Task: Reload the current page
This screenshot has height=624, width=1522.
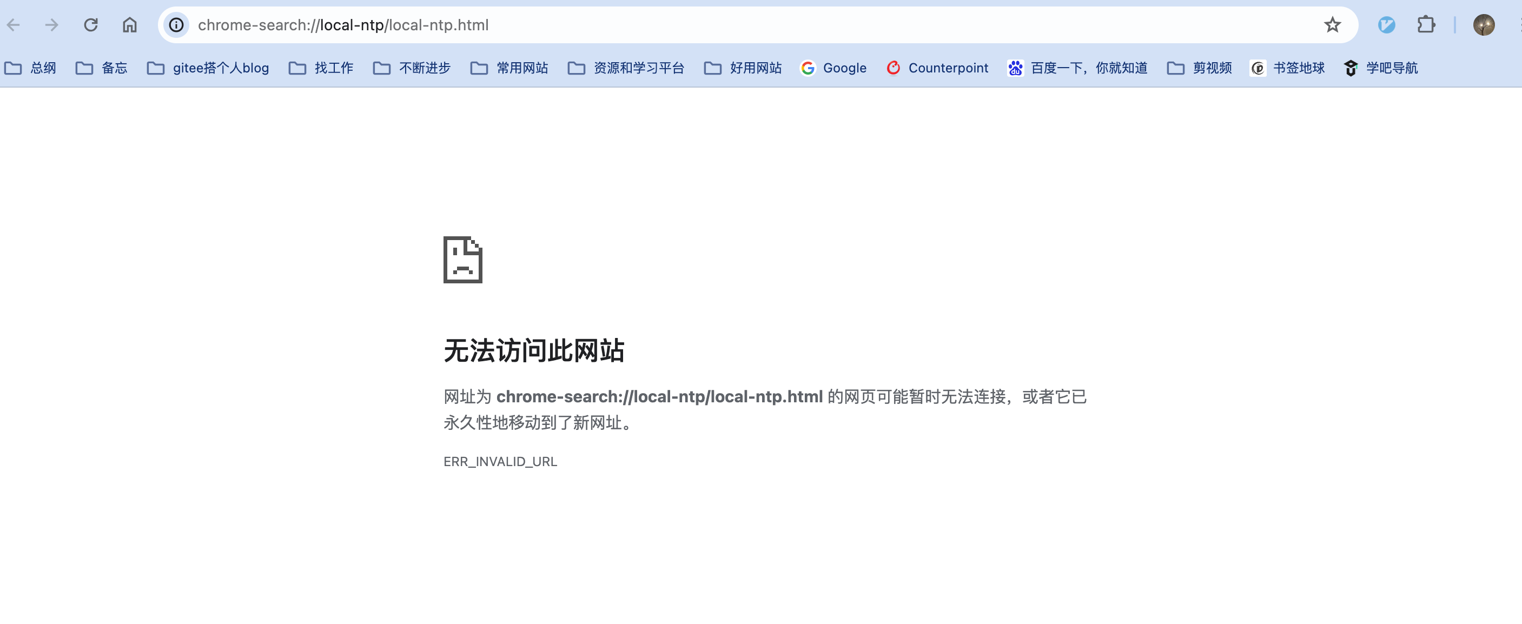Action: 90,25
